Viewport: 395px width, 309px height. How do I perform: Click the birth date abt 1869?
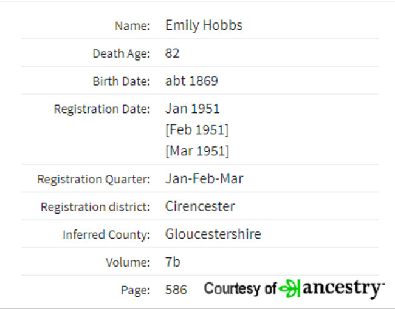[191, 81]
